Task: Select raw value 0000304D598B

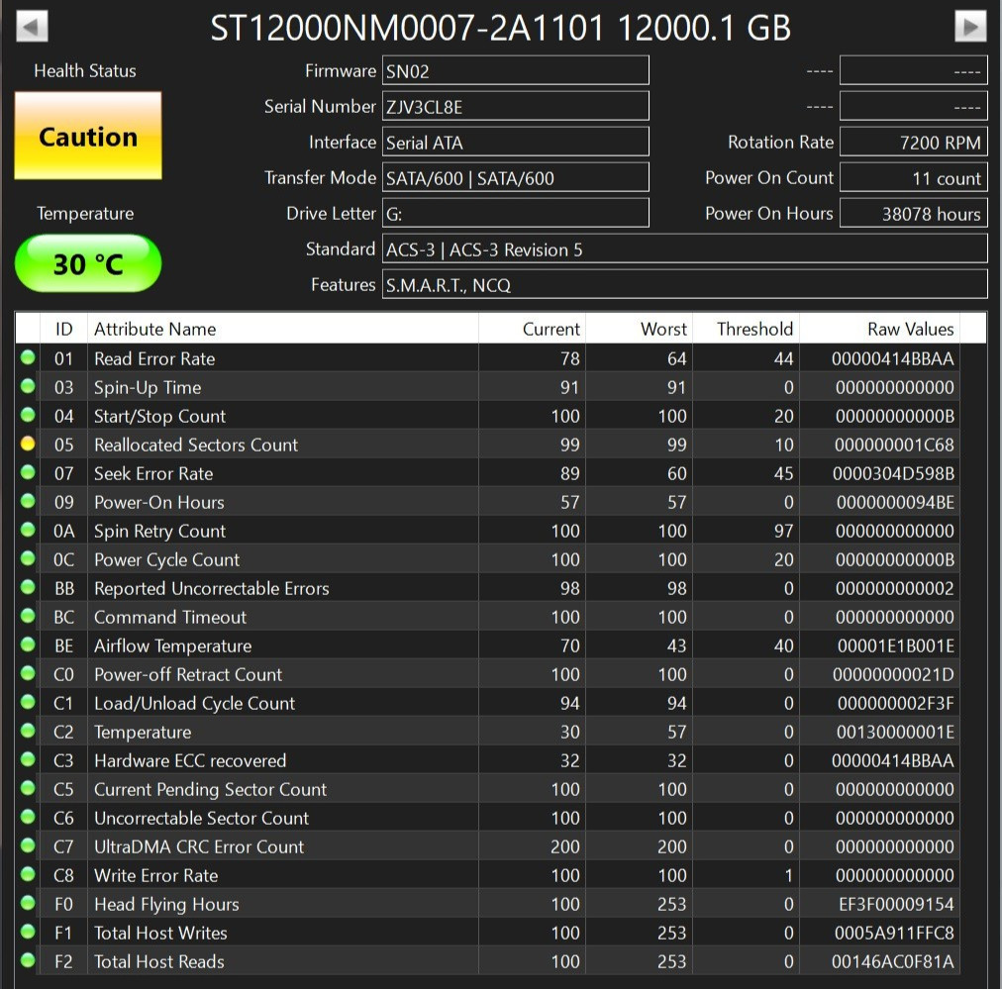Action: 893,473
